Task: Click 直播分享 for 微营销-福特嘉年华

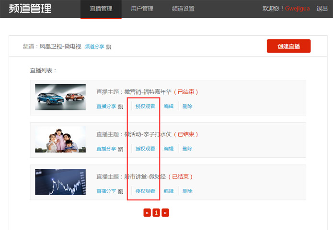Action: click(x=106, y=107)
